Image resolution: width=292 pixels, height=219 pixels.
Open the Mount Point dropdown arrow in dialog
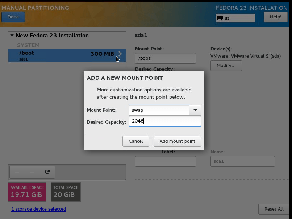click(195, 110)
